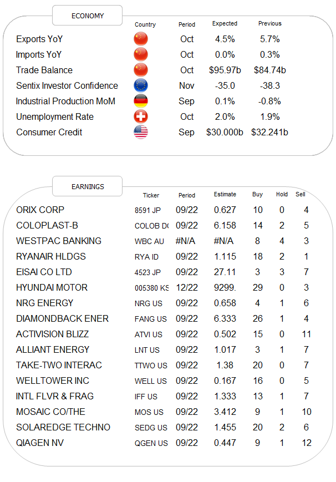Select Industrial Production MoM label
The width and height of the screenshot is (336, 482).
[65, 101]
